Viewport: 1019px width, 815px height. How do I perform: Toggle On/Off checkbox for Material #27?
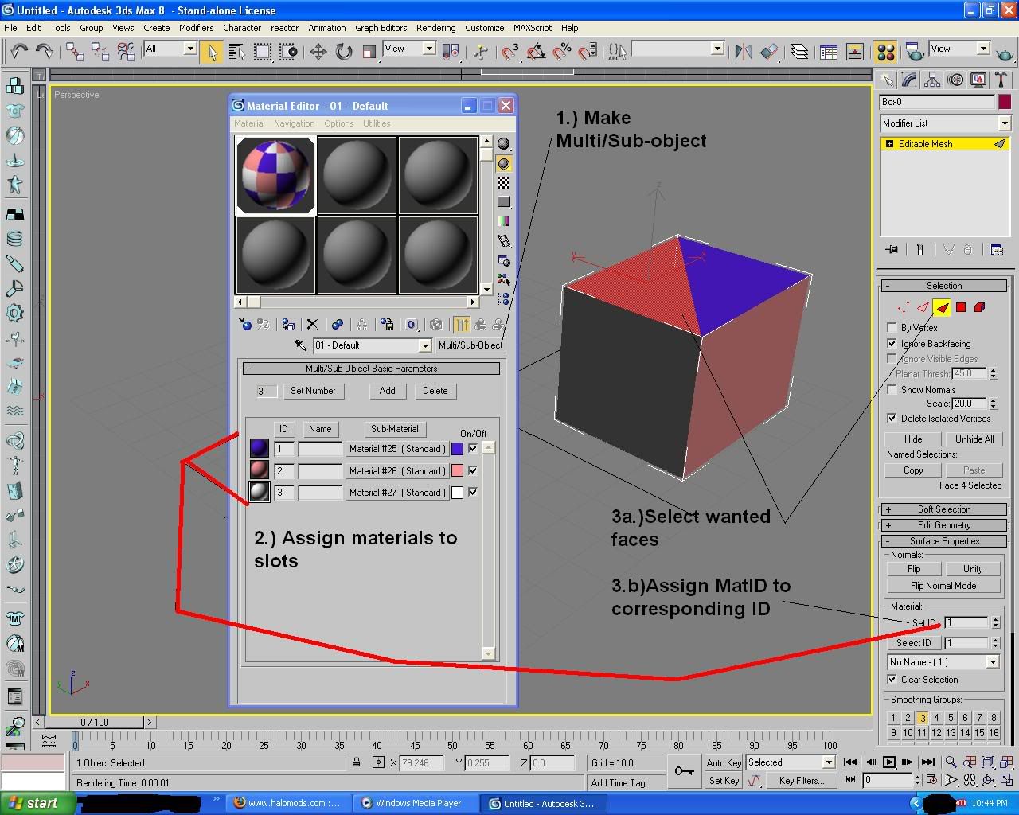click(473, 493)
